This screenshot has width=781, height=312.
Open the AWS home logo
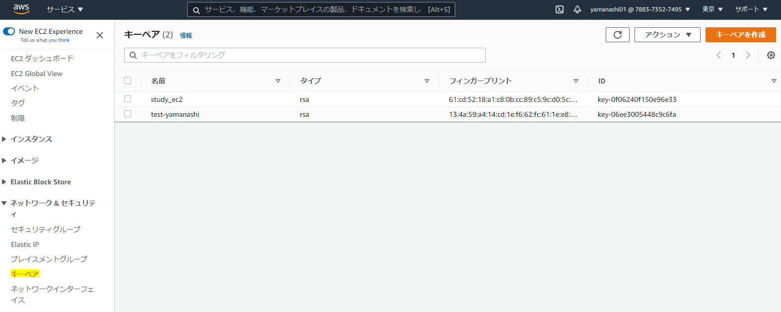coord(21,9)
